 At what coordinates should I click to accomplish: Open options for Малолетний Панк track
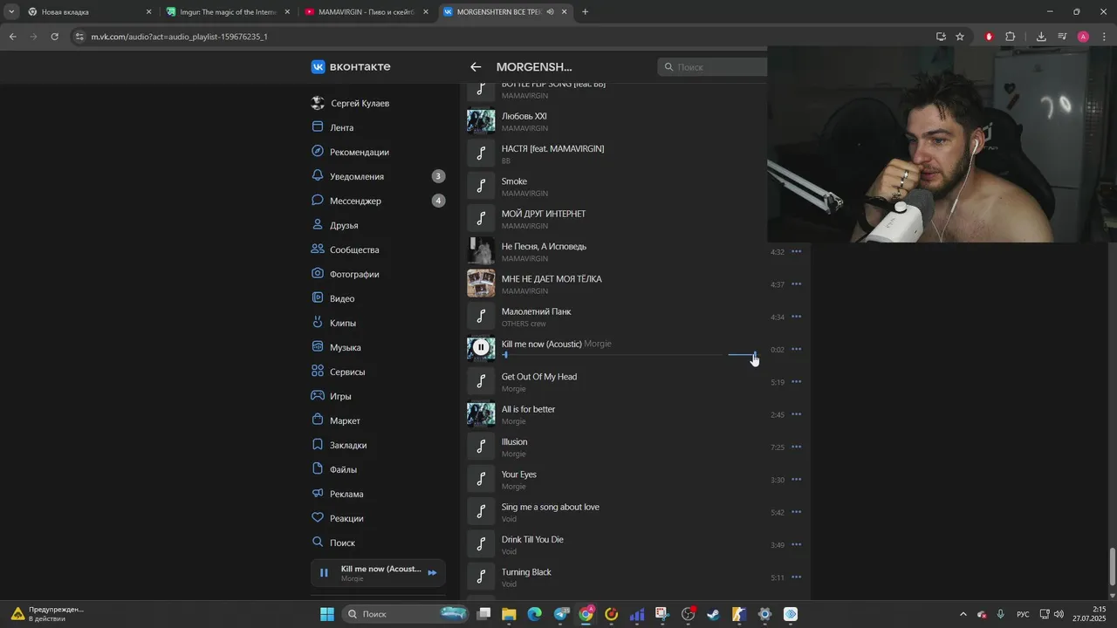[796, 317]
